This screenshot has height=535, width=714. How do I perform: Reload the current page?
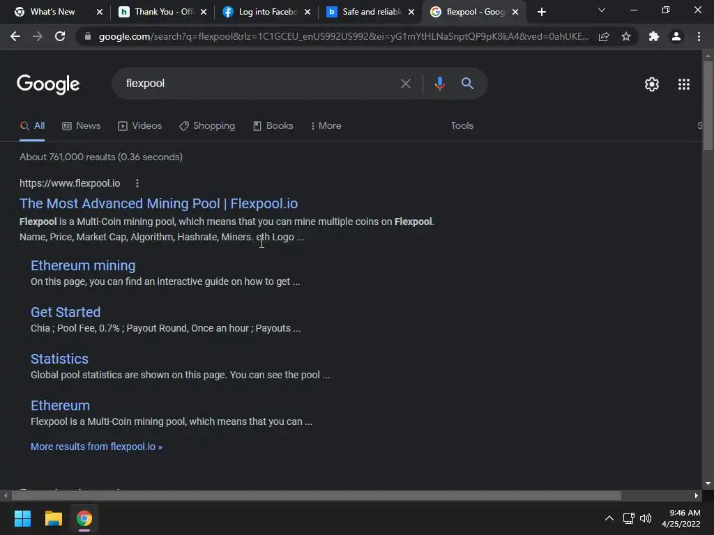(x=60, y=36)
